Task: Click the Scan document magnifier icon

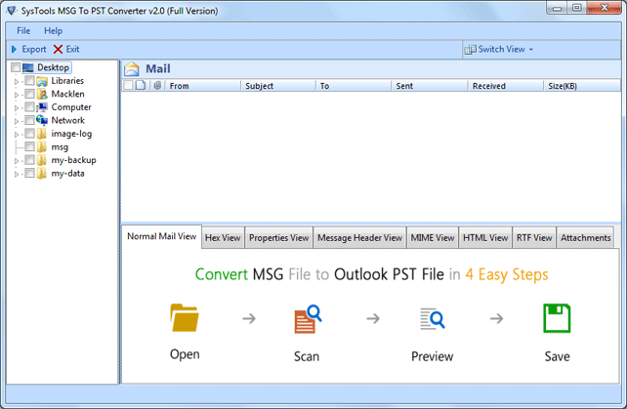Action: click(308, 319)
